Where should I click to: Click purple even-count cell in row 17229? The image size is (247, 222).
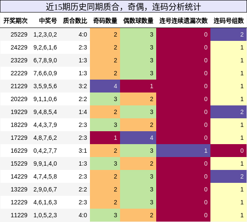coord(138,138)
